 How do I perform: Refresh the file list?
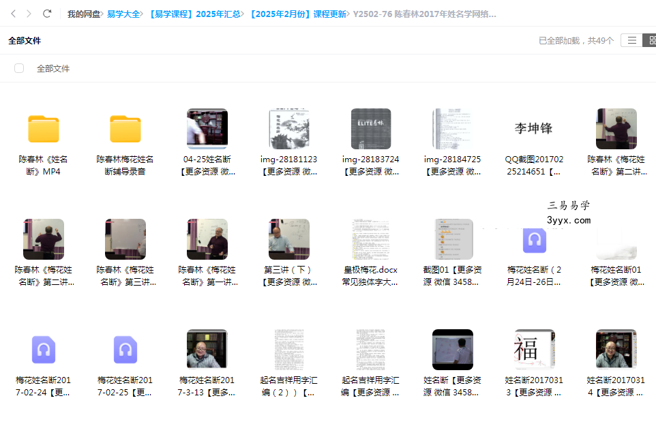[x=47, y=14]
